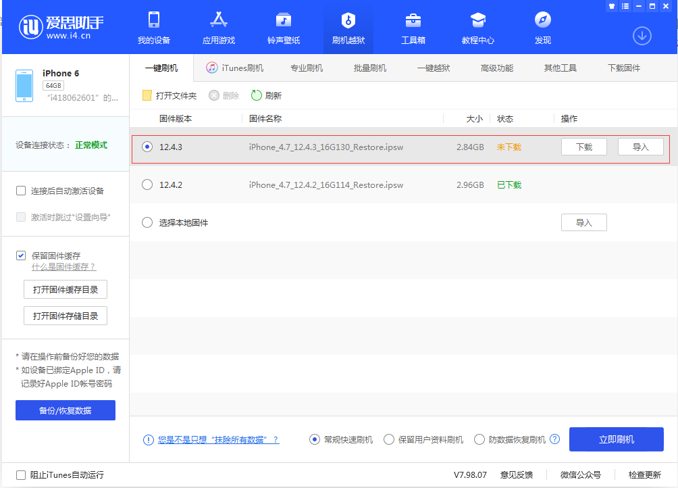The width and height of the screenshot is (678, 488).
Task: Select the 刷机越狱 shield icon
Action: (348, 20)
